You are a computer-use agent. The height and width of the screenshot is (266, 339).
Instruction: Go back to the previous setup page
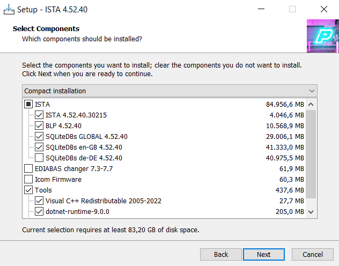(x=221, y=254)
